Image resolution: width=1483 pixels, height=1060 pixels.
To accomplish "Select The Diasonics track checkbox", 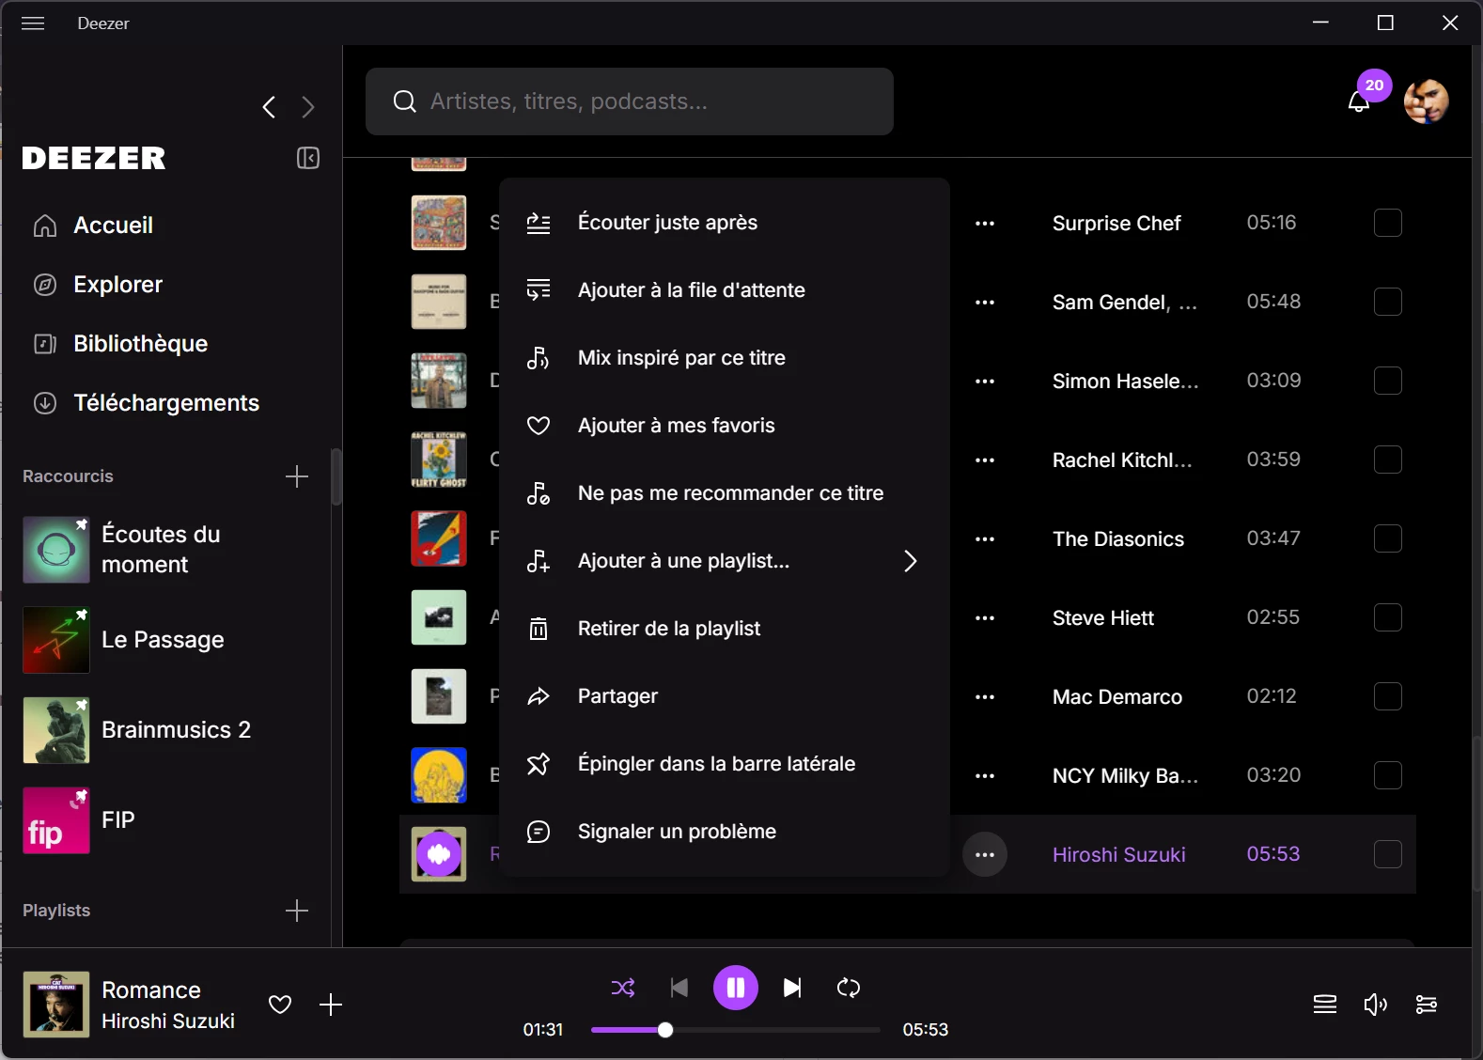I will [x=1388, y=538].
